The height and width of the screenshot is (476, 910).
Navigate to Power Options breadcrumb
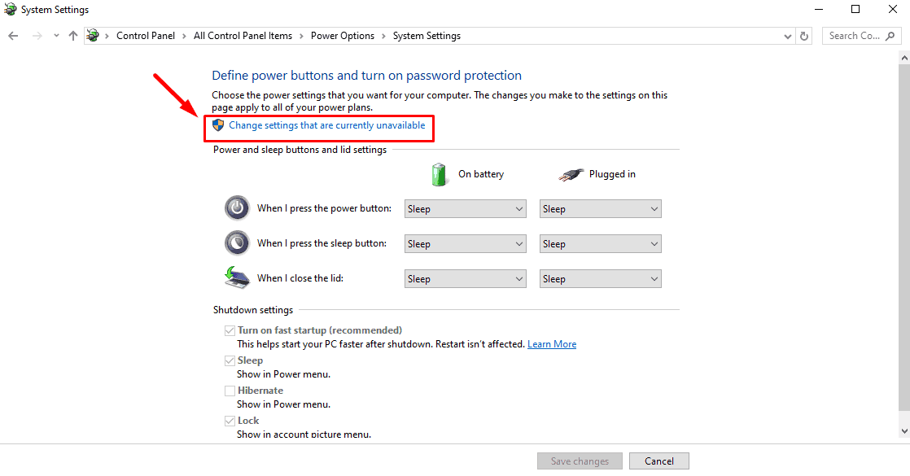[343, 36]
